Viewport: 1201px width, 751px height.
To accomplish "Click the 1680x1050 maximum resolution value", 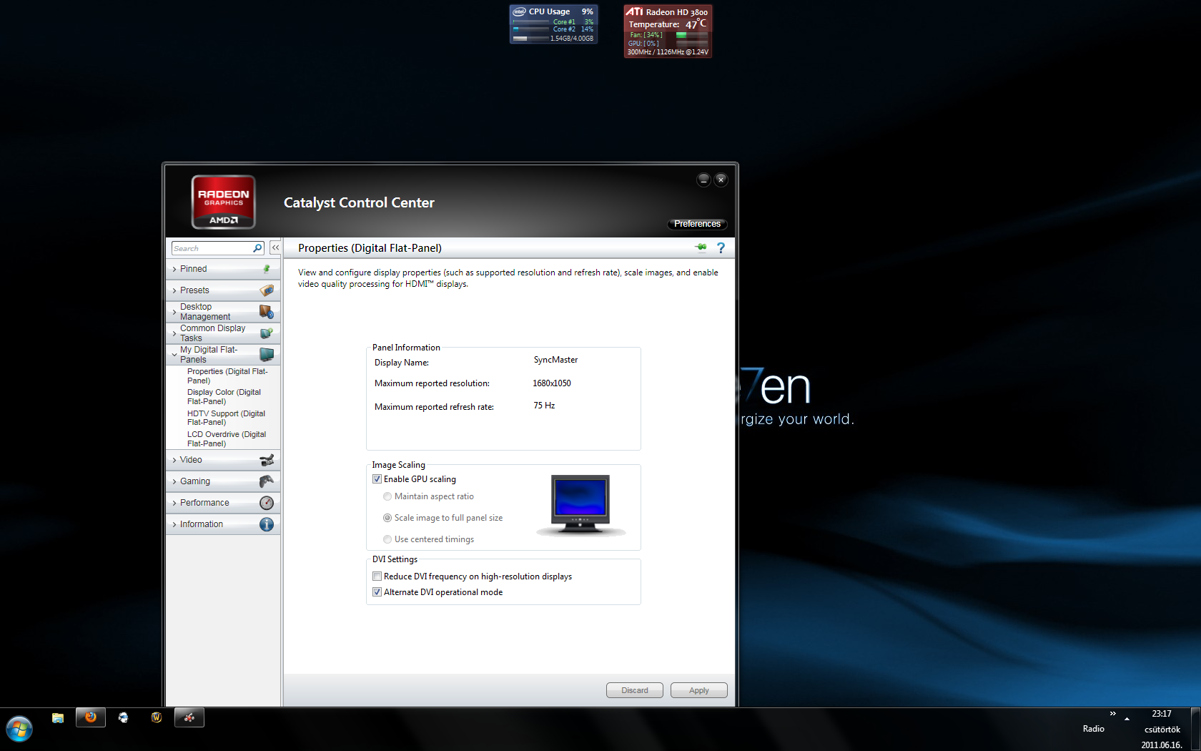I will (x=552, y=383).
